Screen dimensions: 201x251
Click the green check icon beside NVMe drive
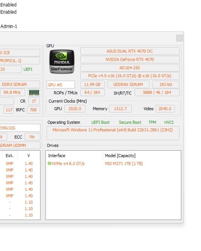[50, 164]
